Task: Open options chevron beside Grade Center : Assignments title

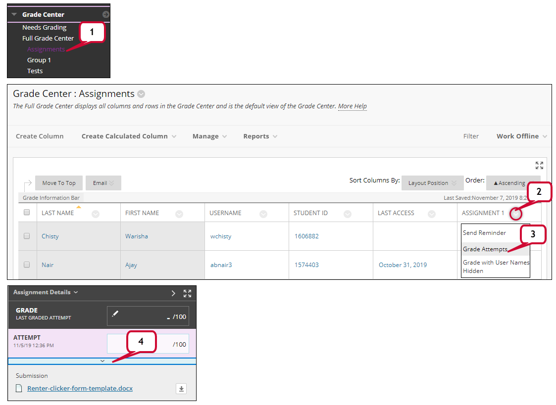Action: [x=141, y=94]
